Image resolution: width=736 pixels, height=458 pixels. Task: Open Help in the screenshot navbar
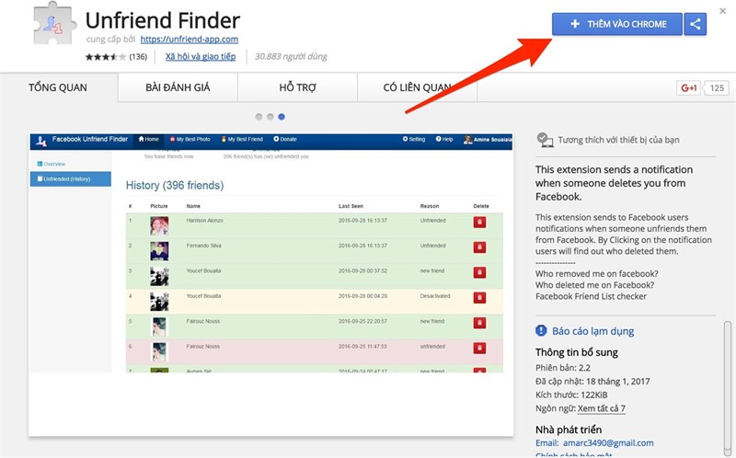pyautogui.click(x=444, y=140)
